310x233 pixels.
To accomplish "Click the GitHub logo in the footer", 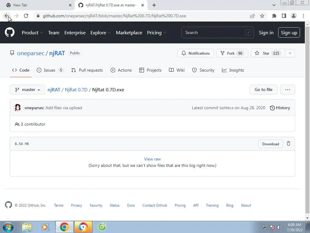I will pos(8,205).
